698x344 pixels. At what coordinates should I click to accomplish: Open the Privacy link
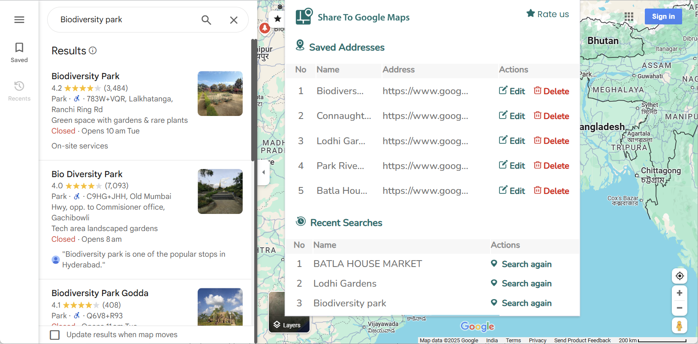click(538, 341)
